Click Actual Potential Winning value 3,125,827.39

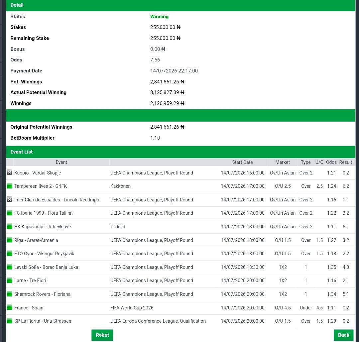tap(167, 92)
